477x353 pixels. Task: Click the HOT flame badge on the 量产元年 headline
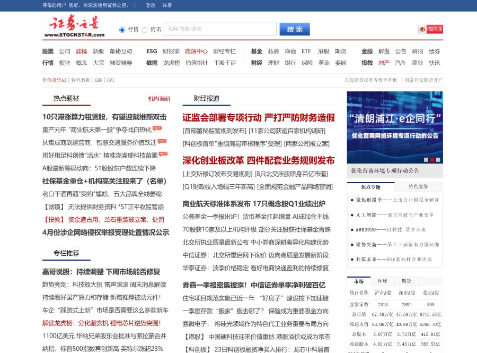[x=158, y=130]
